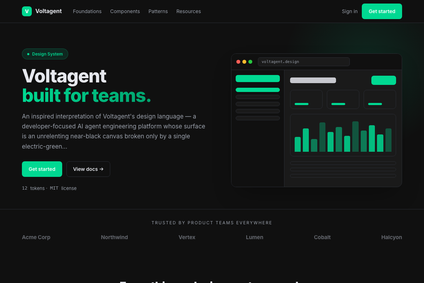Screen dimensions: 424x283
Task: Click the Sign in link
Action: [350, 11]
